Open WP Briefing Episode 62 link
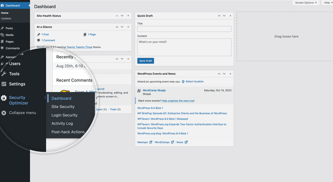 pyautogui.click(x=182, y=114)
